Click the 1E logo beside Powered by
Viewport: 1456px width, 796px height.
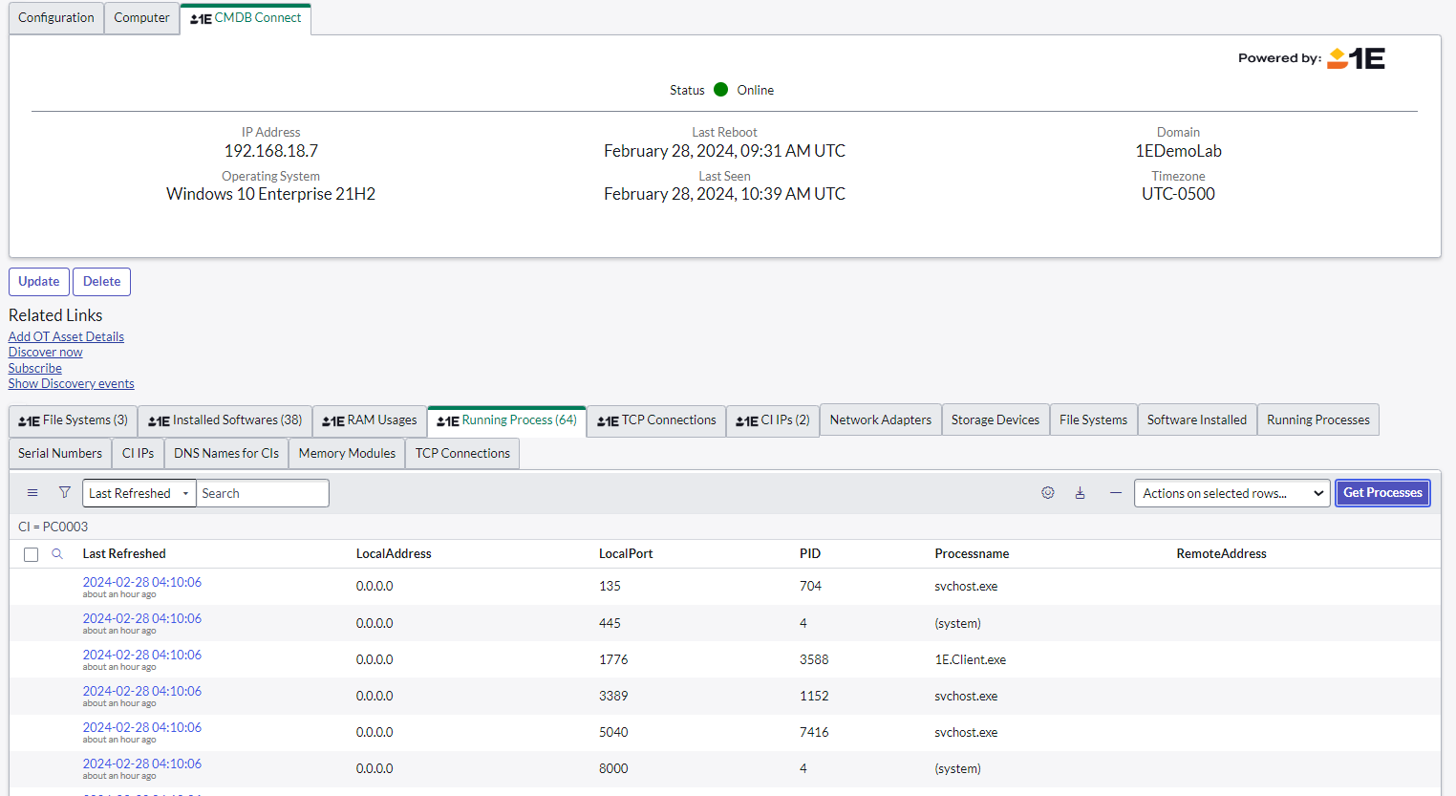(x=1356, y=58)
